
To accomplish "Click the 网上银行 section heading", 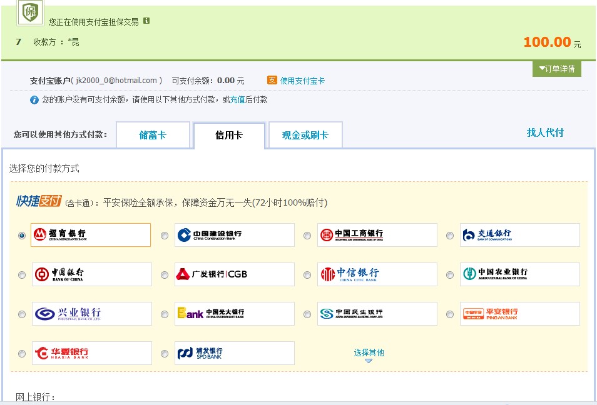I will tap(35, 397).
